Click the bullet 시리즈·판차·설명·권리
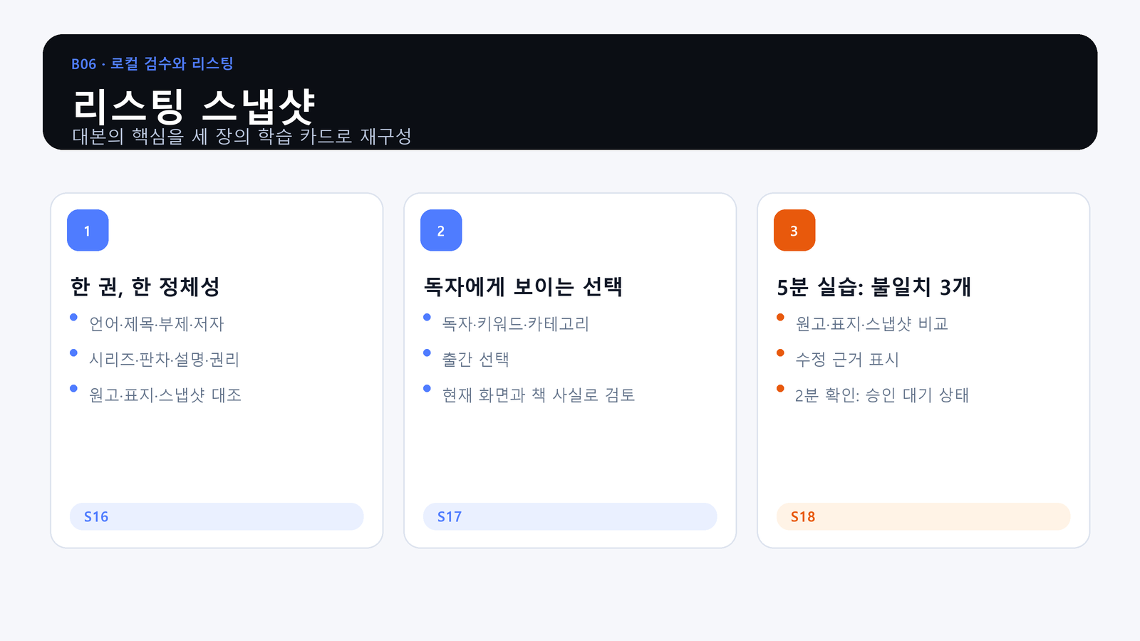 point(164,360)
